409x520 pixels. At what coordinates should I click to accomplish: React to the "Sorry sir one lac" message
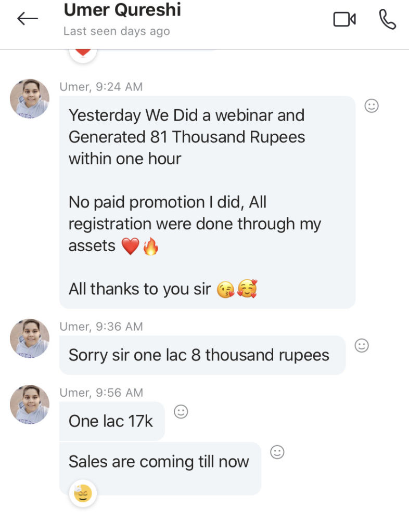coord(361,345)
